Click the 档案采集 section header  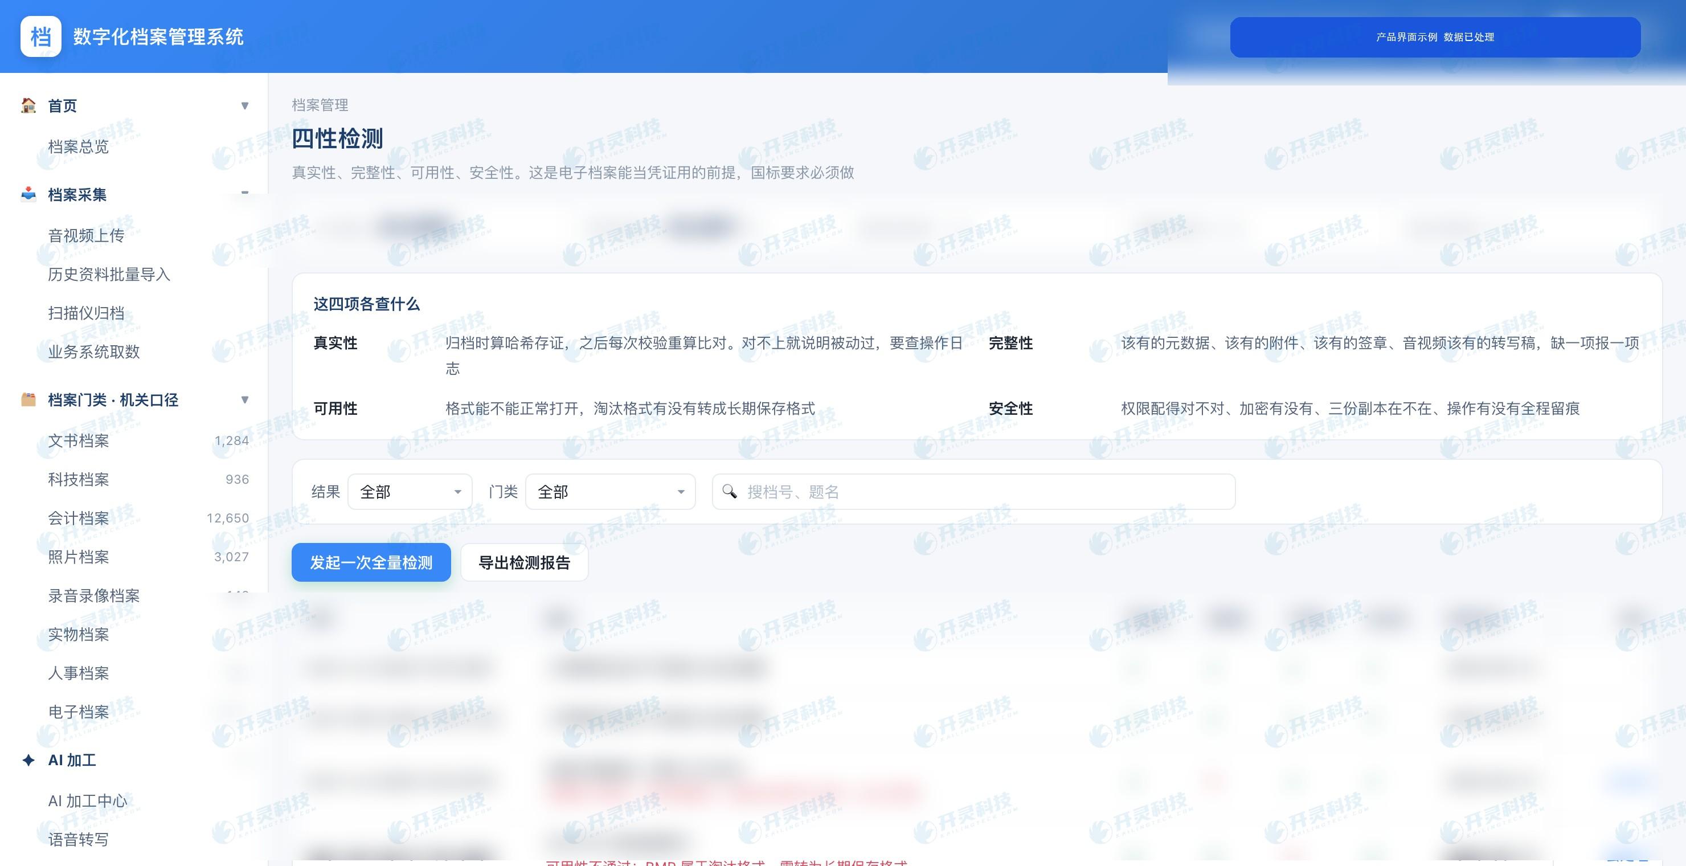[x=77, y=194]
